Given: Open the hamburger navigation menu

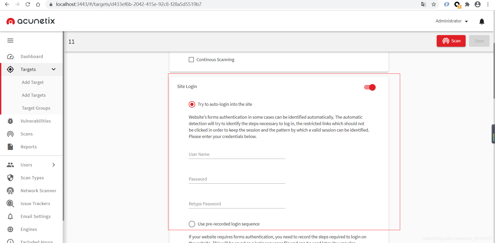Looking at the screenshot, I should tap(10, 40).
